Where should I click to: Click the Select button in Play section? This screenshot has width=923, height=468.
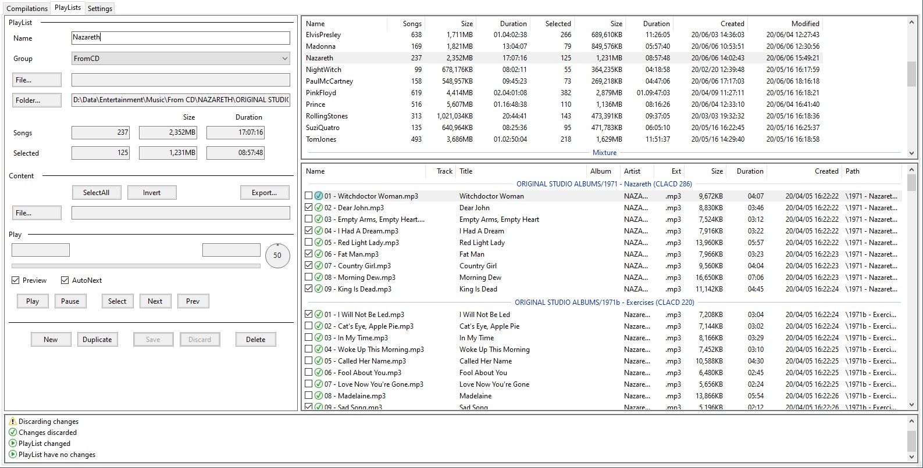tap(117, 301)
